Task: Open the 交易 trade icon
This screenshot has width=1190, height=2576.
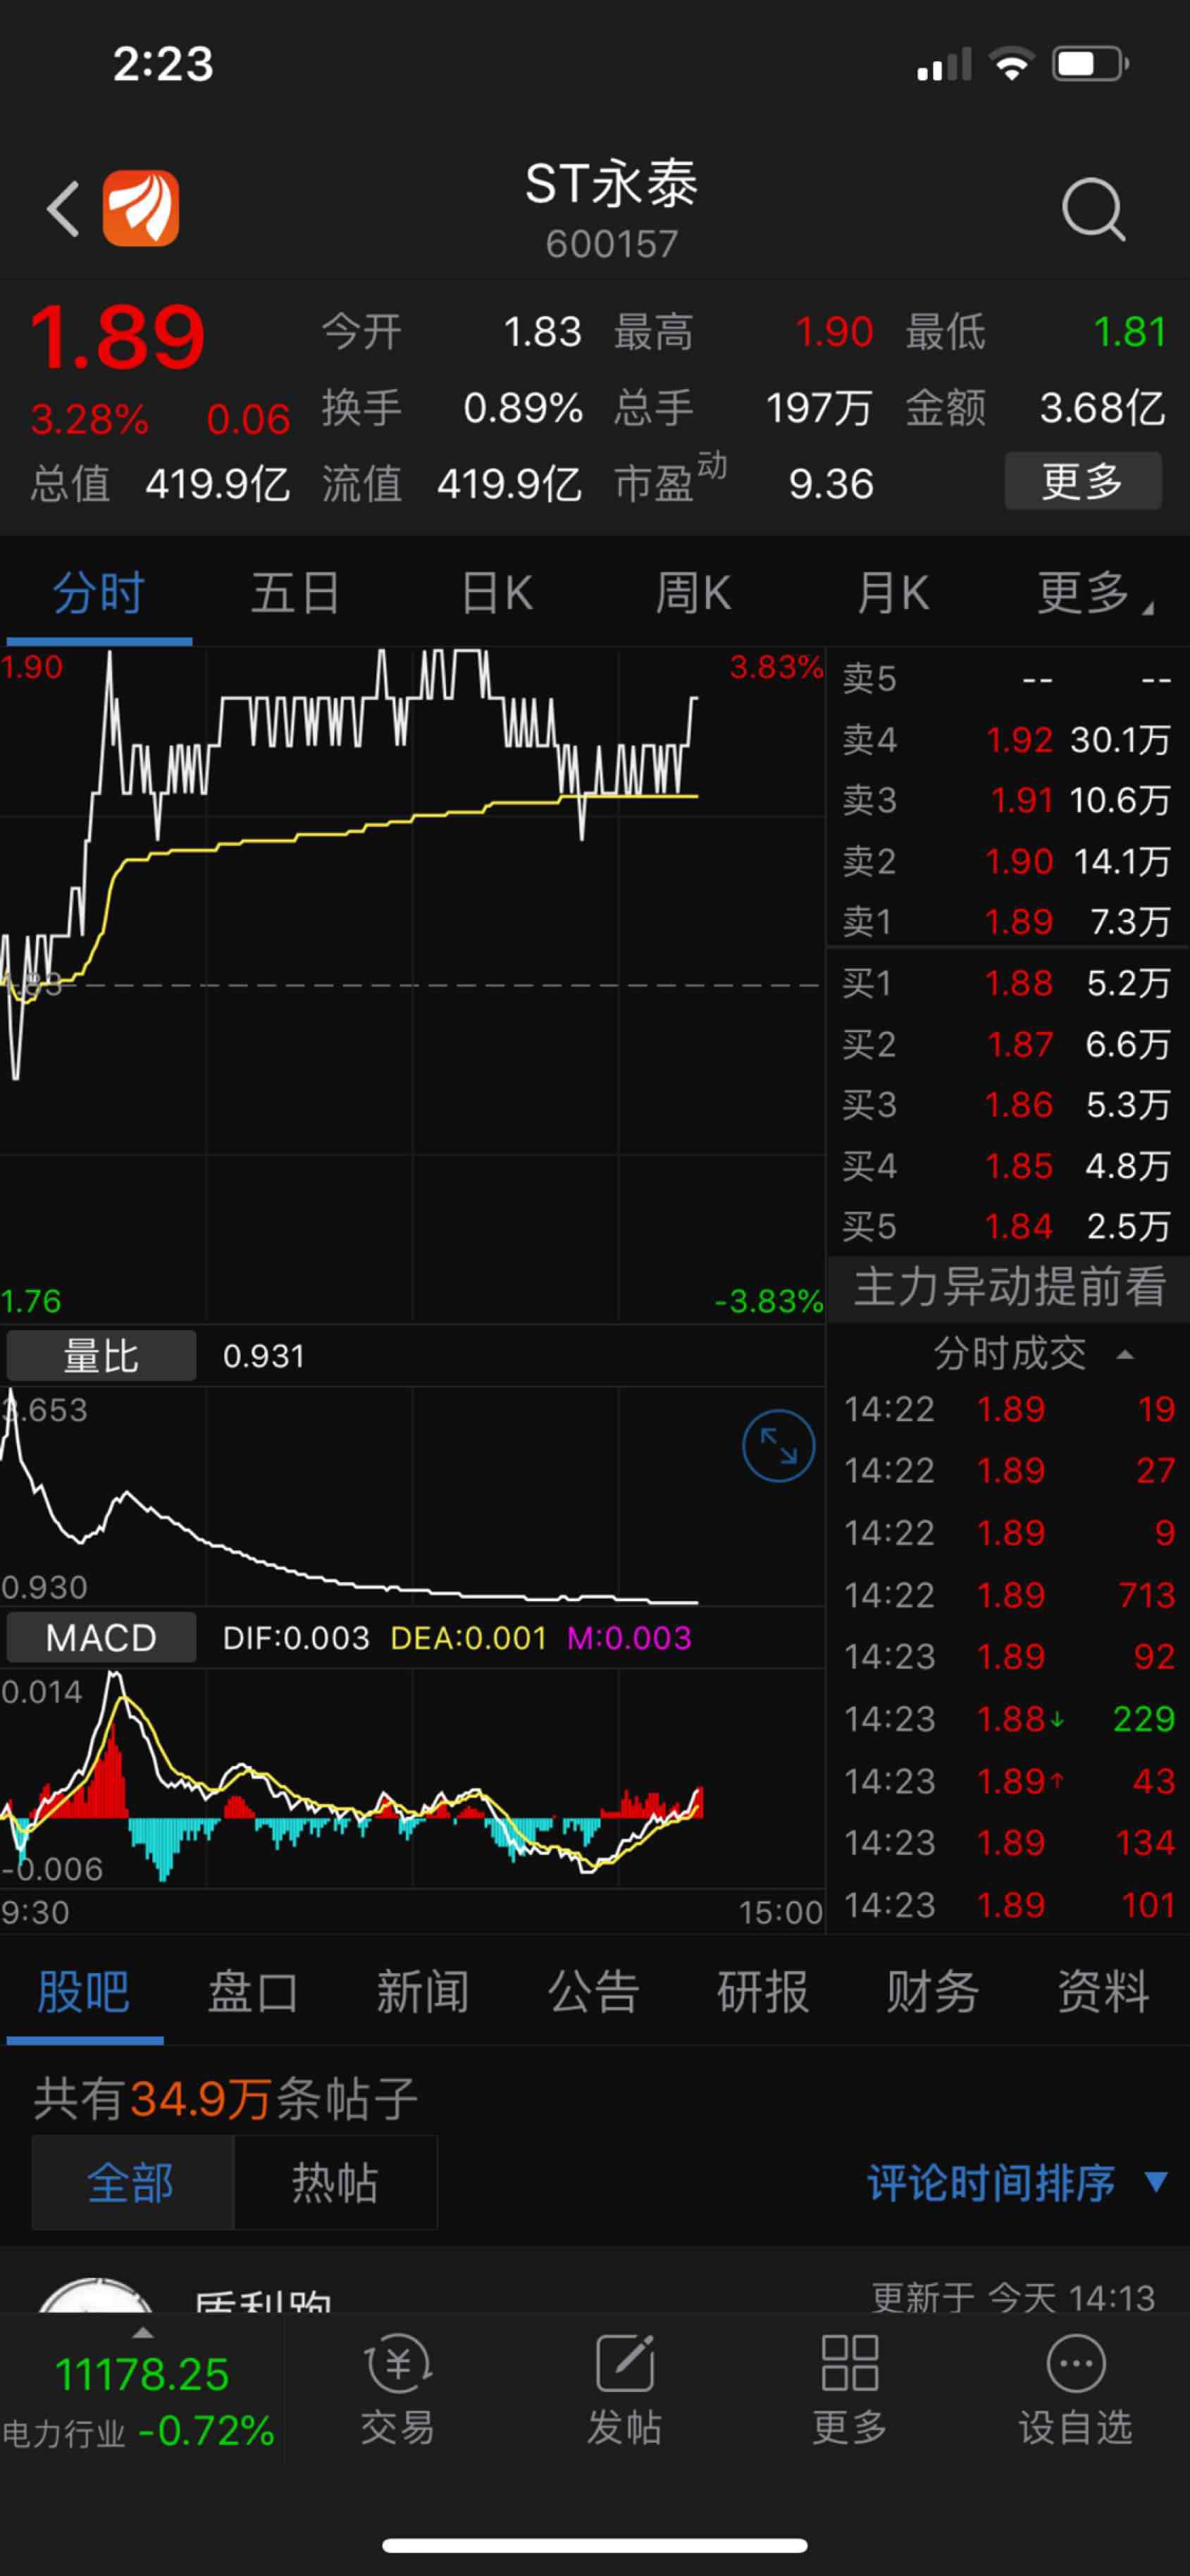Action: (x=397, y=2391)
